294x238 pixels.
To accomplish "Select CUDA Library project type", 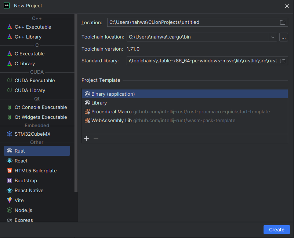I will (37, 91).
